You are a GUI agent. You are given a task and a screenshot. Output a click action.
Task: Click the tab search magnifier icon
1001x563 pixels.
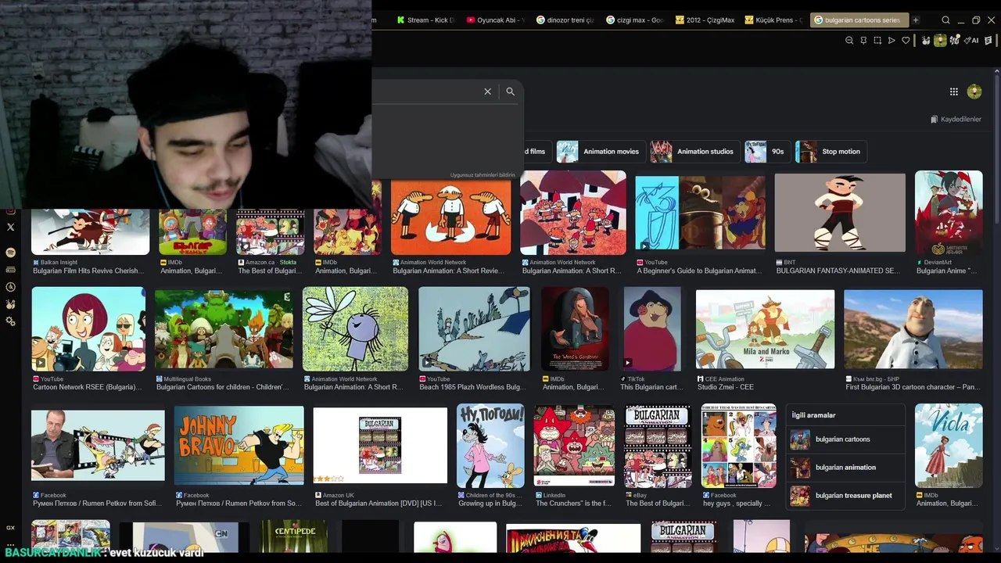[x=945, y=20]
